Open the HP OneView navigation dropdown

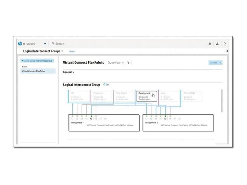45,43
